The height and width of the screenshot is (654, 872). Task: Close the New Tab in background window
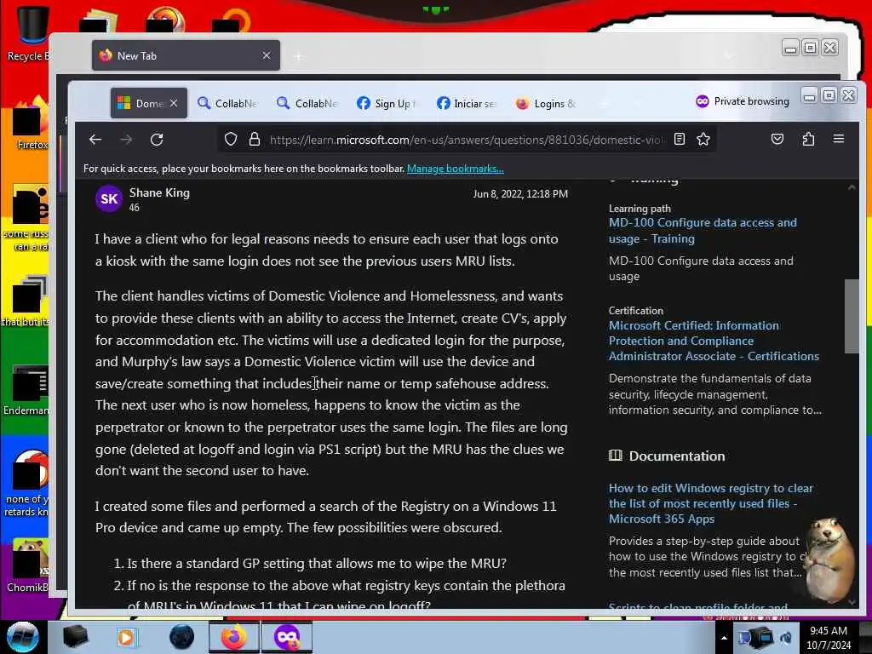tap(267, 55)
